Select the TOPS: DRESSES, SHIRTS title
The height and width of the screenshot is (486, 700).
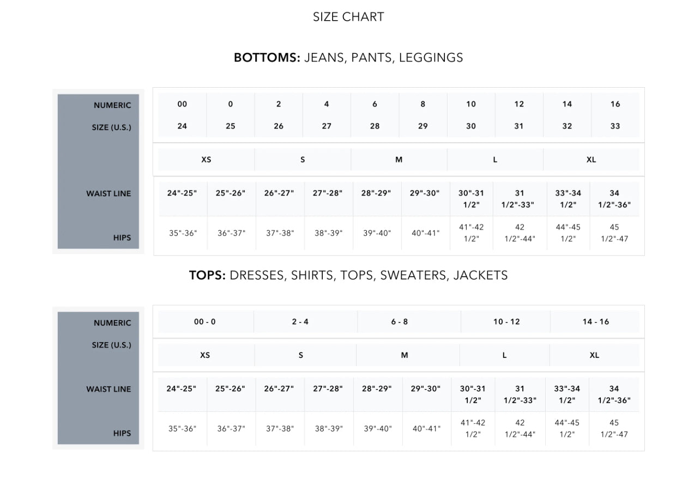click(x=348, y=275)
